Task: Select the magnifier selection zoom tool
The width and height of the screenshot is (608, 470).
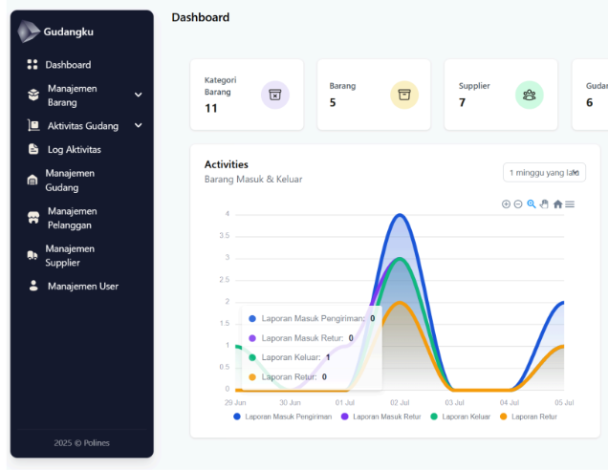Action: click(x=532, y=204)
